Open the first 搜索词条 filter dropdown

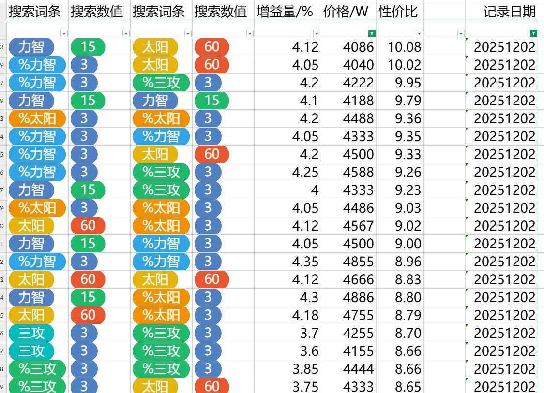64,34
